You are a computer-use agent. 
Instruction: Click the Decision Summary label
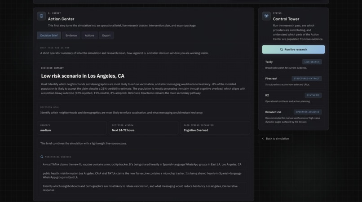pyautogui.click(x=53, y=68)
